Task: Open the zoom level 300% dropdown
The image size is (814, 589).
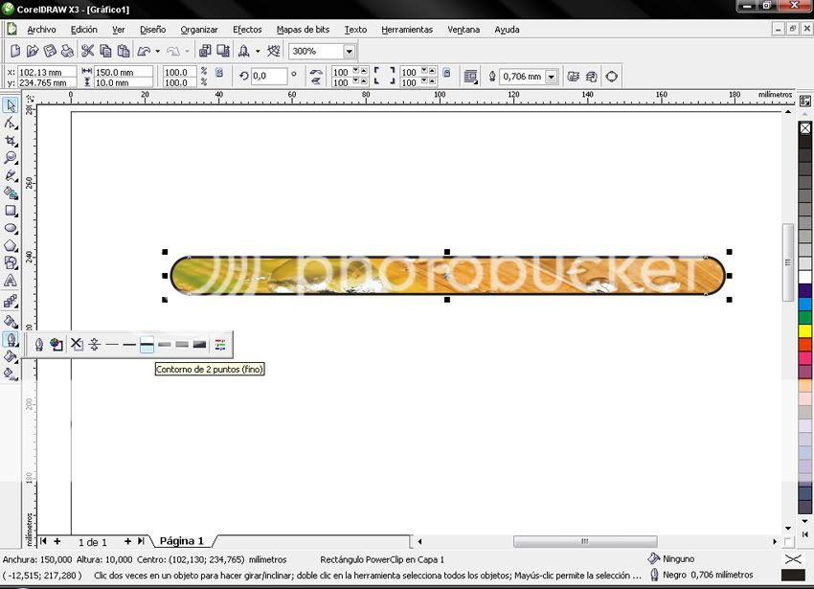Action: [350, 51]
